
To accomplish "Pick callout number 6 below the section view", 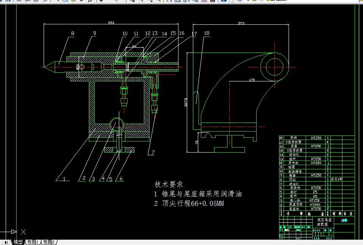I will pyautogui.click(x=121, y=178).
